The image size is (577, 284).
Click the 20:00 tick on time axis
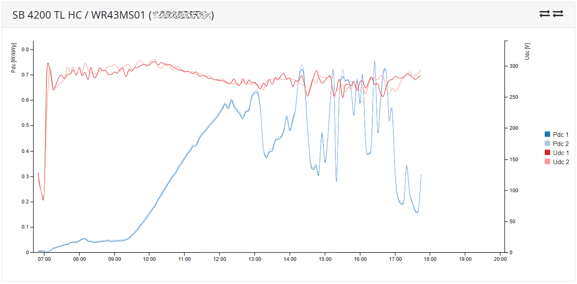[500, 259]
